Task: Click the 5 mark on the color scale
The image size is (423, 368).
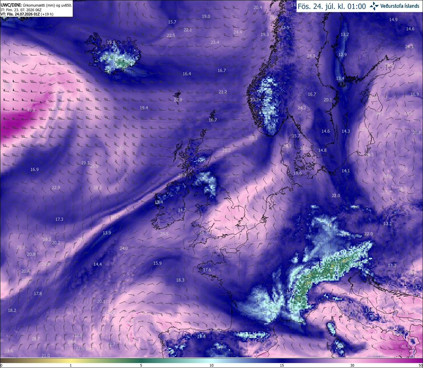Action: [x=141, y=365]
